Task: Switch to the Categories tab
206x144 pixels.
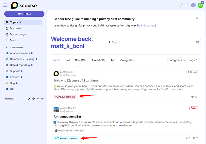Action: point(127,60)
